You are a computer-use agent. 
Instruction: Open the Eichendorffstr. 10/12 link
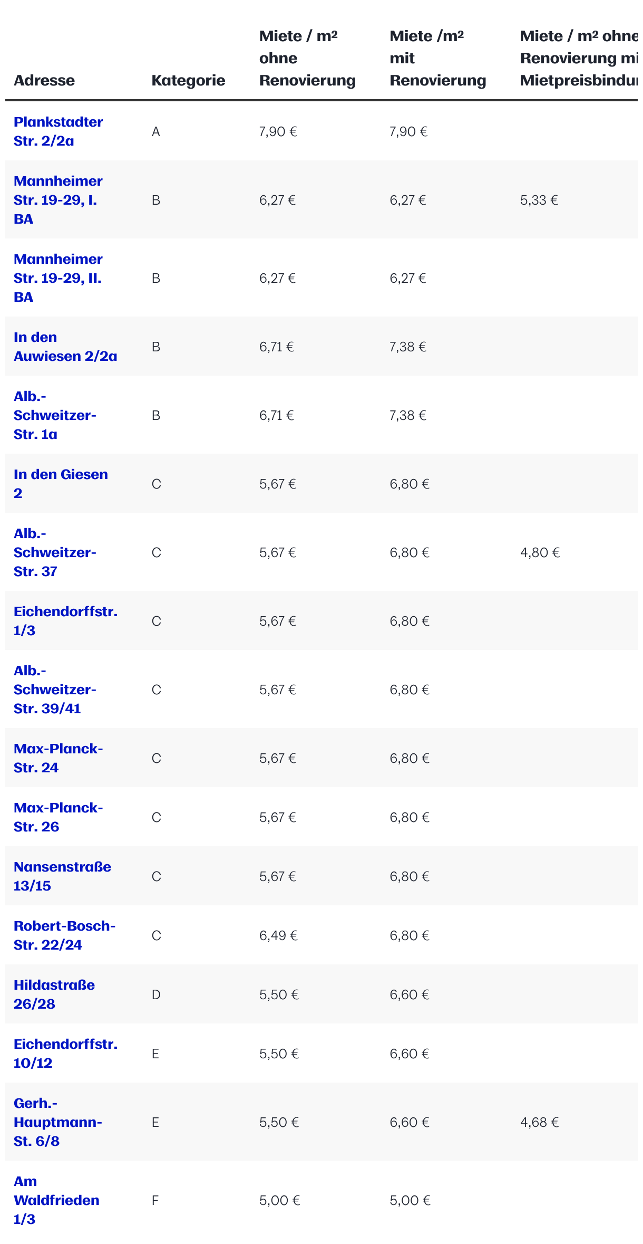[x=65, y=1054]
